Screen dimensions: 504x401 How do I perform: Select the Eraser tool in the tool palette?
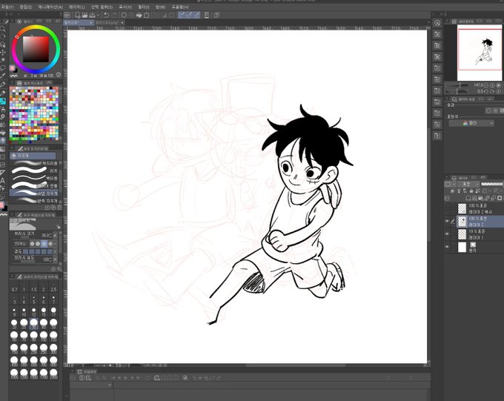[x=3, y=140]
